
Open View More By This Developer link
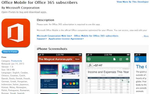coord(132,2)
